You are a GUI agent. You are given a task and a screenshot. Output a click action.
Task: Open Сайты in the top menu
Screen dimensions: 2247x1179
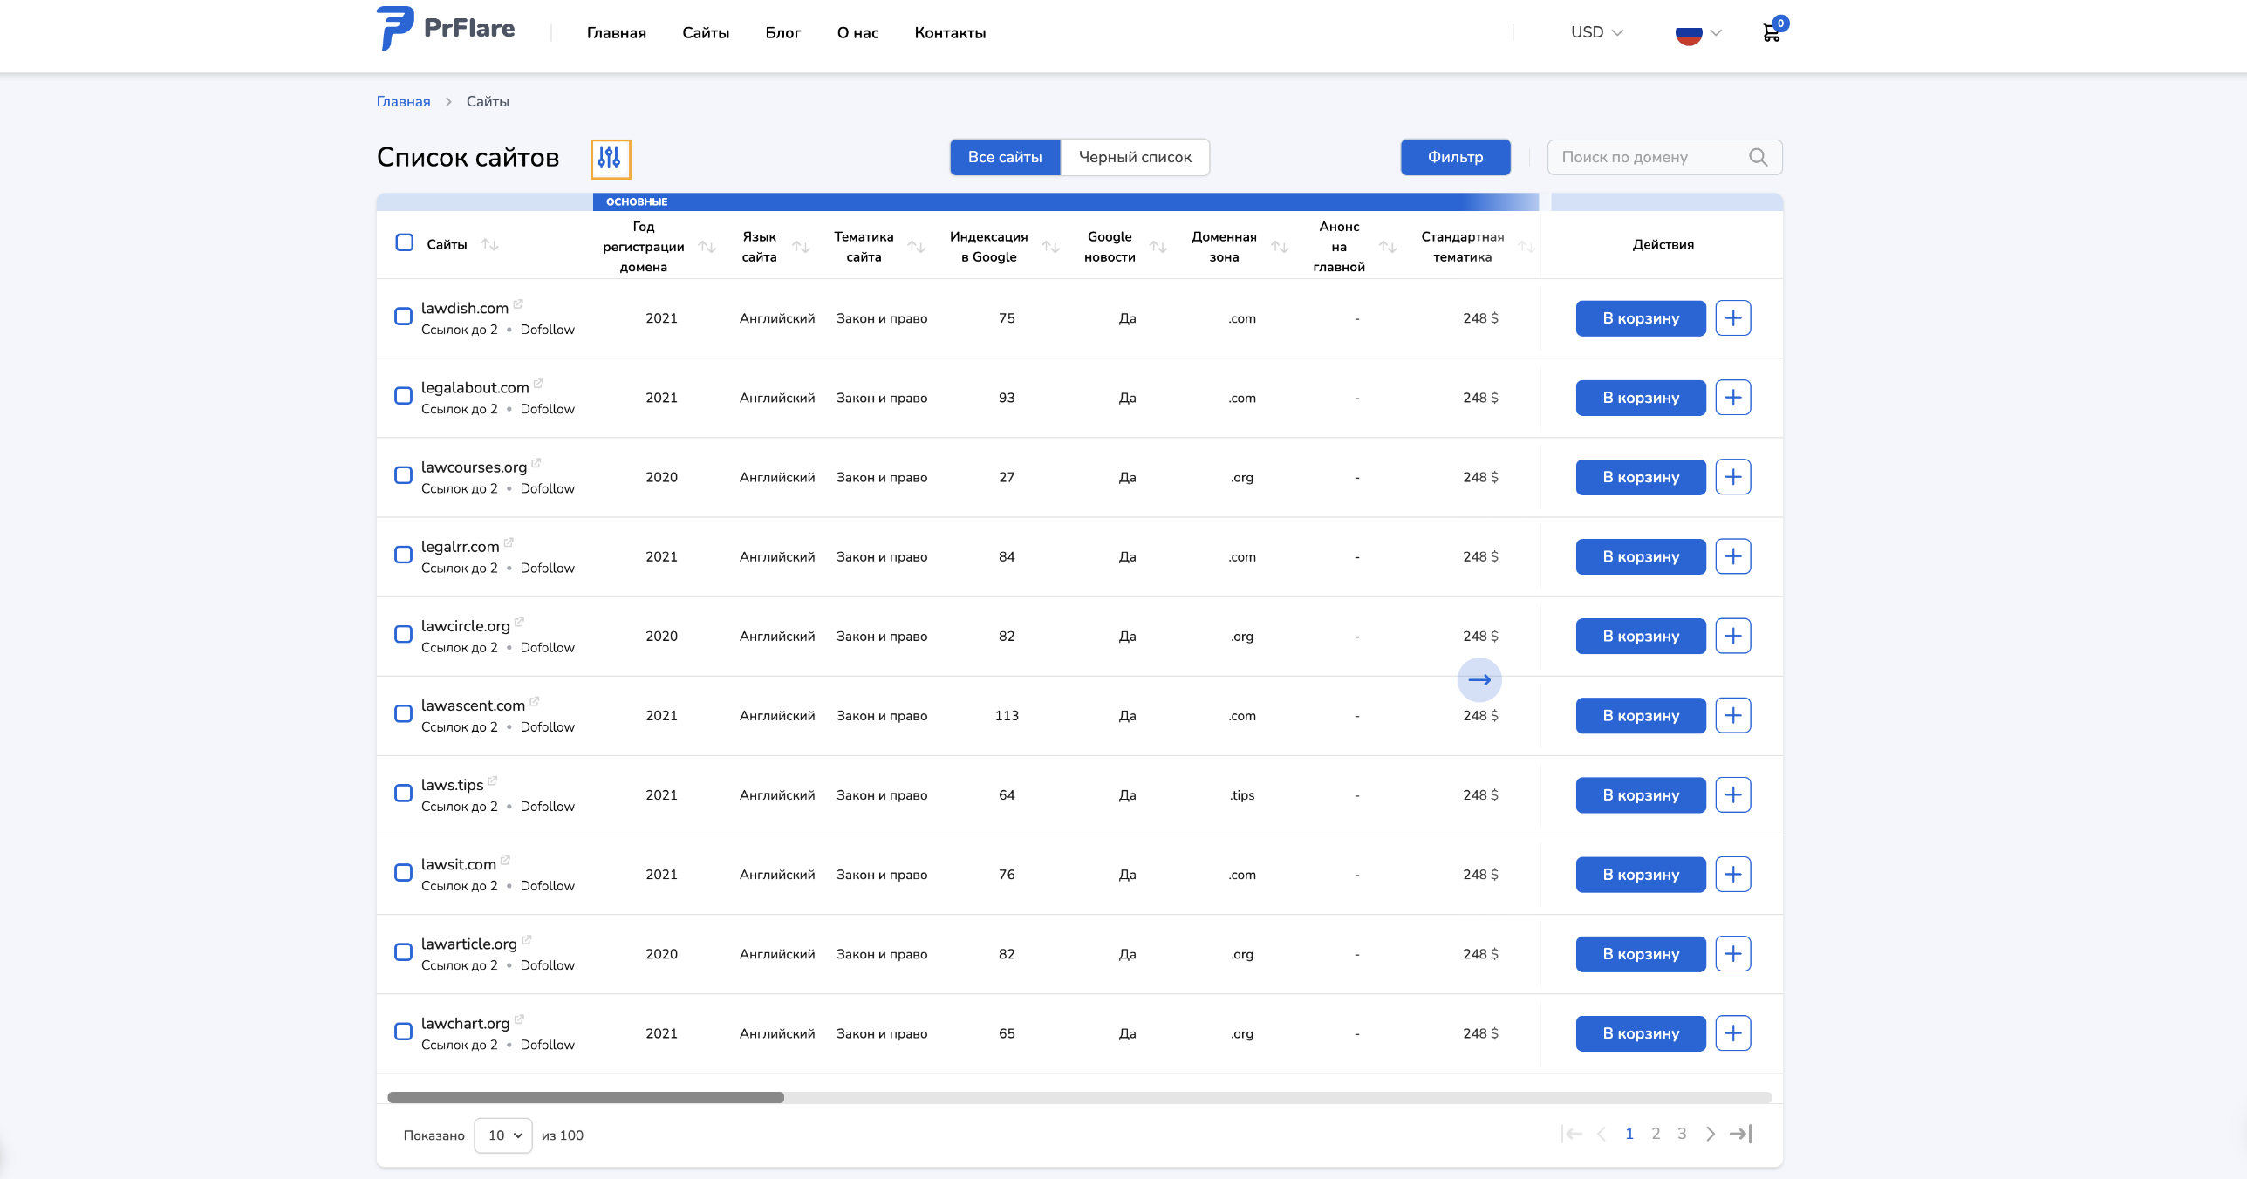point(706,33)
